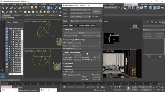
Task: Open the Render mask dropdown
Action: [x=77, y=46]
